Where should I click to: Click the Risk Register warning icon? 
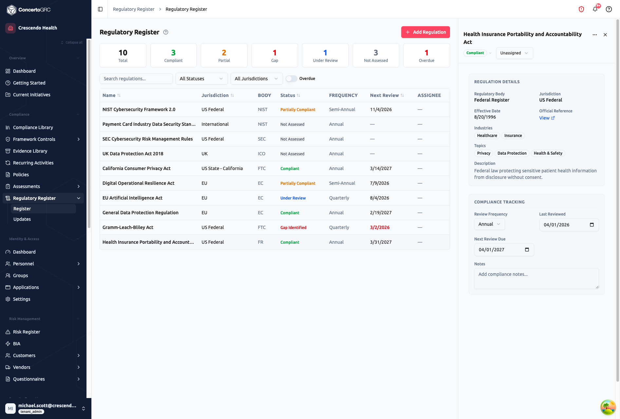point(8,332)
